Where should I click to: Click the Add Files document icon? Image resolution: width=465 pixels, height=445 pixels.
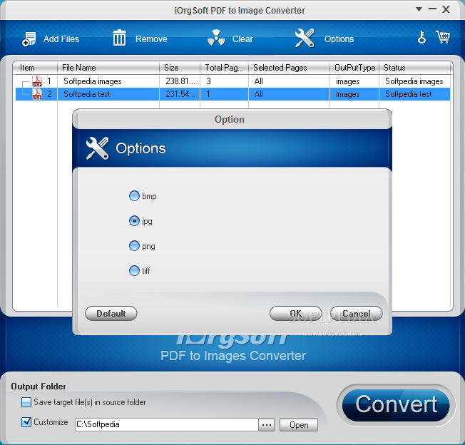(x=29, y=39)
